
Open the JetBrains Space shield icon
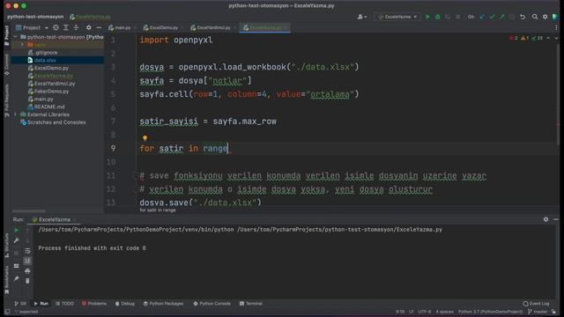(555, 17)
